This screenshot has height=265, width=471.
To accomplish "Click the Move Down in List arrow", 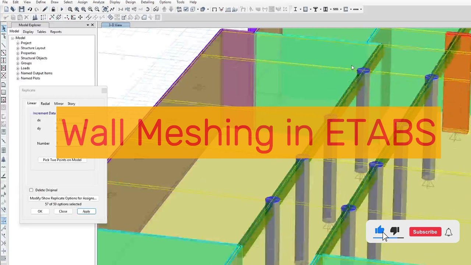I will point(171,9).
